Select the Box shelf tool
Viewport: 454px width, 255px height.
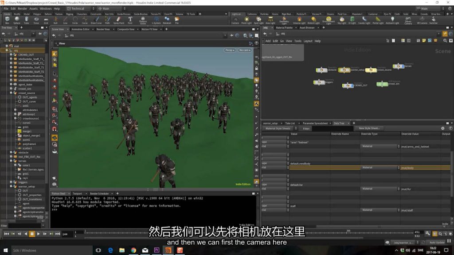click(7, 20)
